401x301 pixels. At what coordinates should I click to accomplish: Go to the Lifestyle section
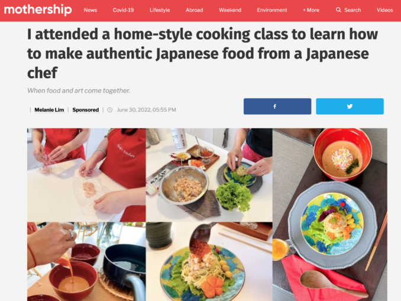pyautogui.click(x=160, y=10)
